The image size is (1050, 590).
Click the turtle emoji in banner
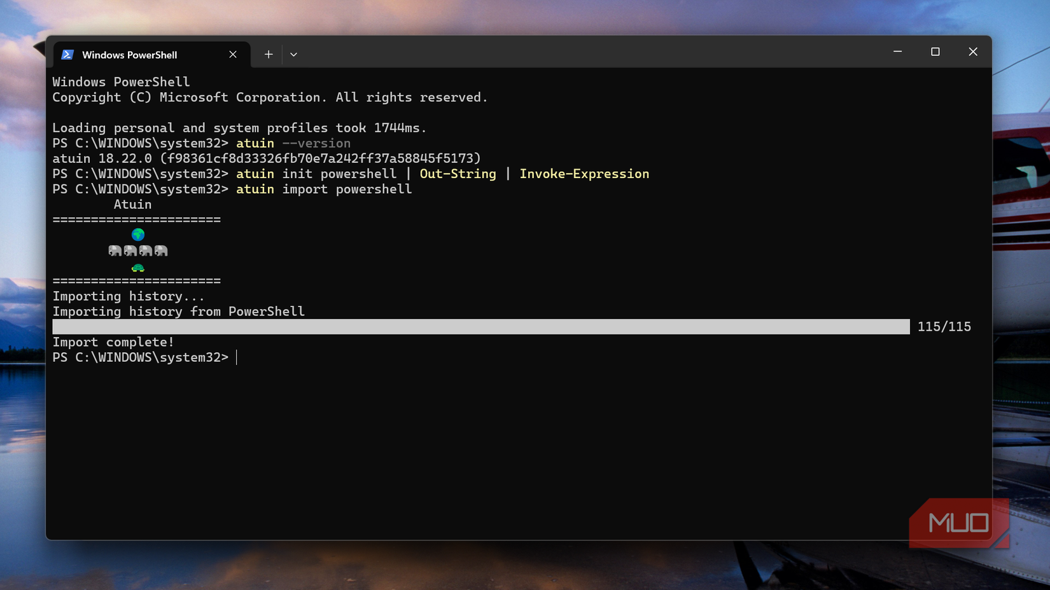coord(138,268)
